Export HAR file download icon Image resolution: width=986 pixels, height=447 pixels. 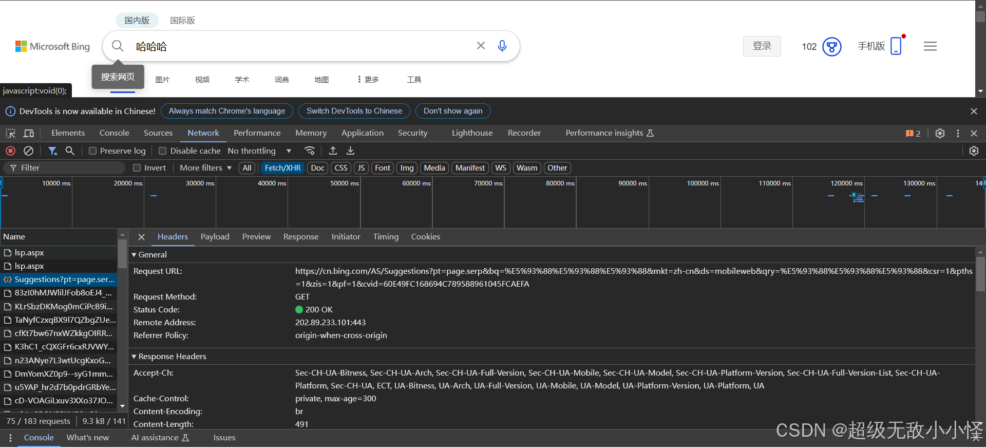[350, 151]
